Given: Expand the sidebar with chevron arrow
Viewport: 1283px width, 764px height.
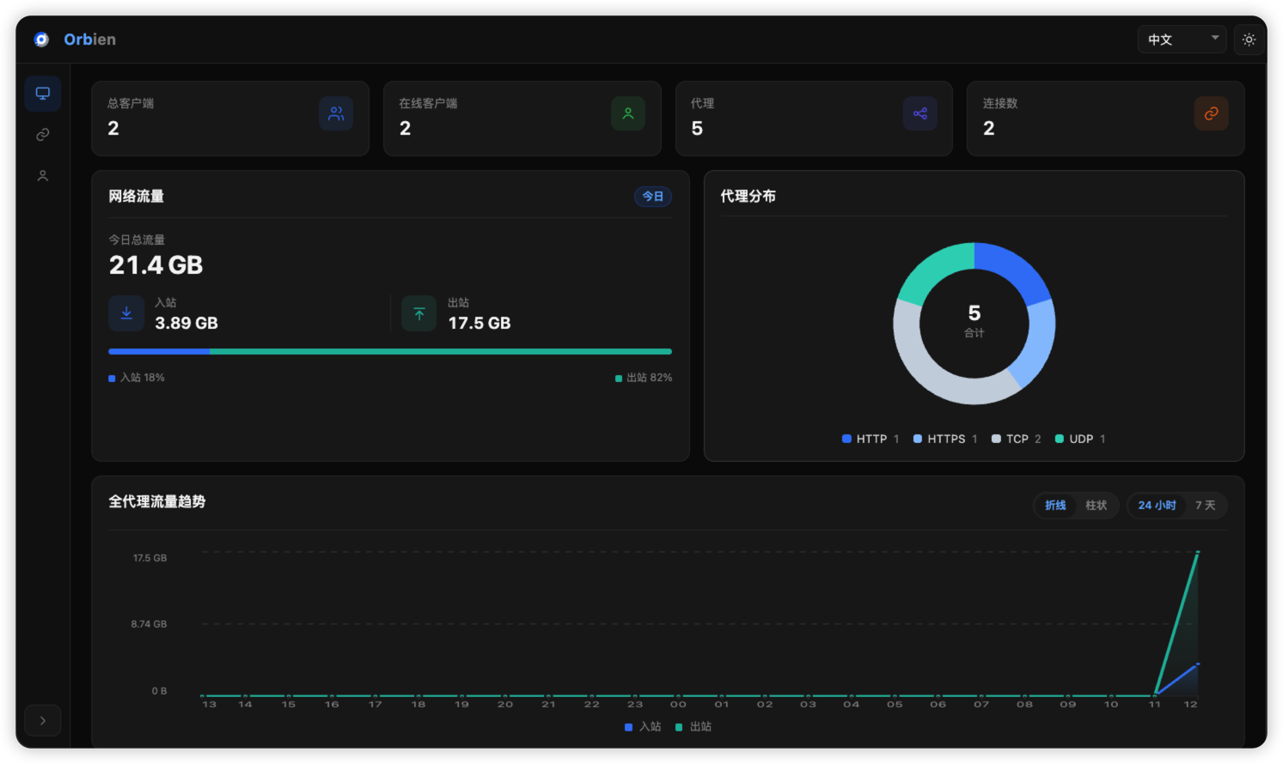Looking at the screenshot, I should [43, 721].
